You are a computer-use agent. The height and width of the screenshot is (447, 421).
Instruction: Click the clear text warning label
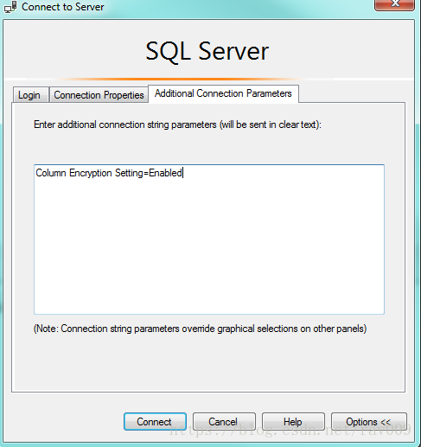(177, 125)
